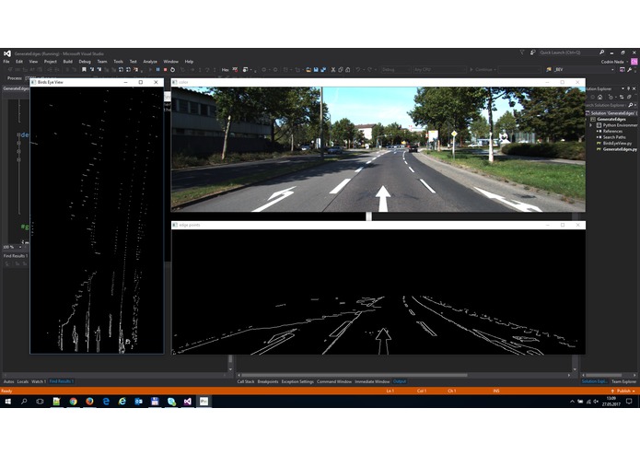Open the Debug menu

click(x=85, y=62)
